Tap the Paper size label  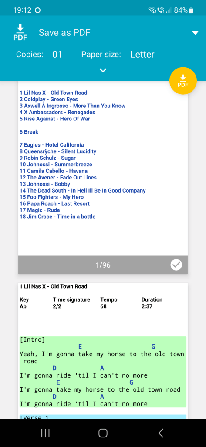[101, 55]
